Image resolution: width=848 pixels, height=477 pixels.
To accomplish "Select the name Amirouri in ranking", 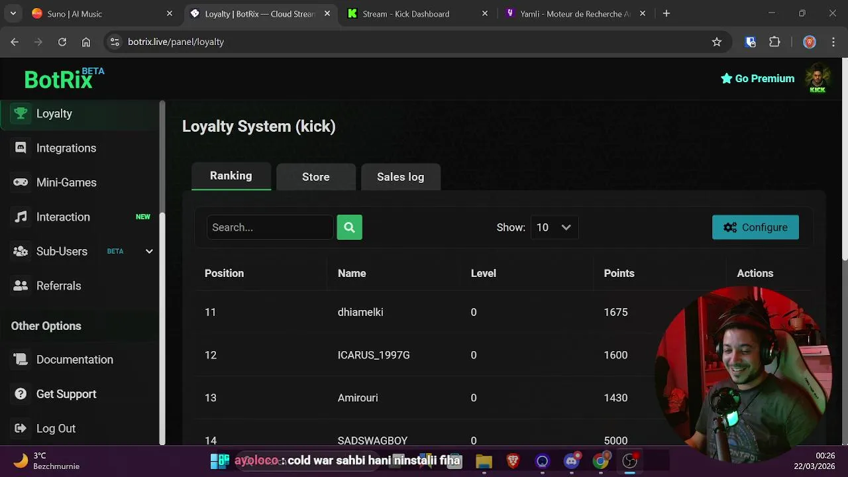I will (358, 397).
